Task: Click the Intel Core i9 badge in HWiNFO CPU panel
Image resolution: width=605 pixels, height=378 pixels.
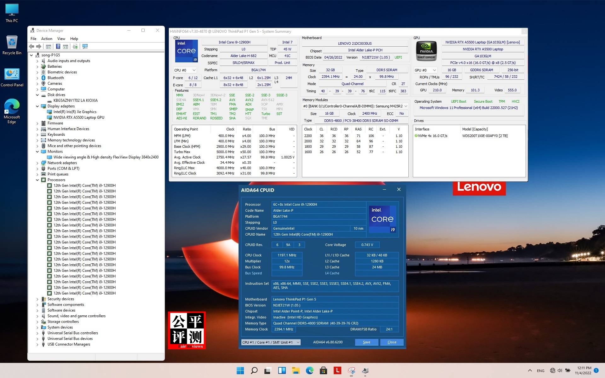Action: click(186, 51)
